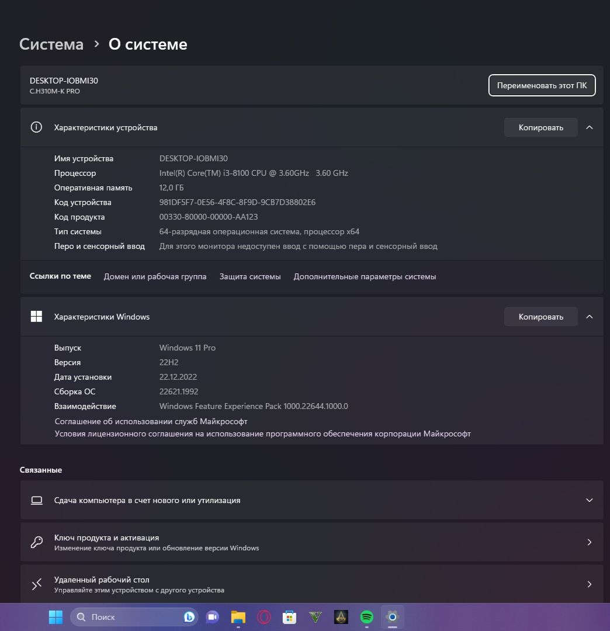Click the key icon in Ключ продукта row
The width and height of the screenshot is (610, 631).
37,542
